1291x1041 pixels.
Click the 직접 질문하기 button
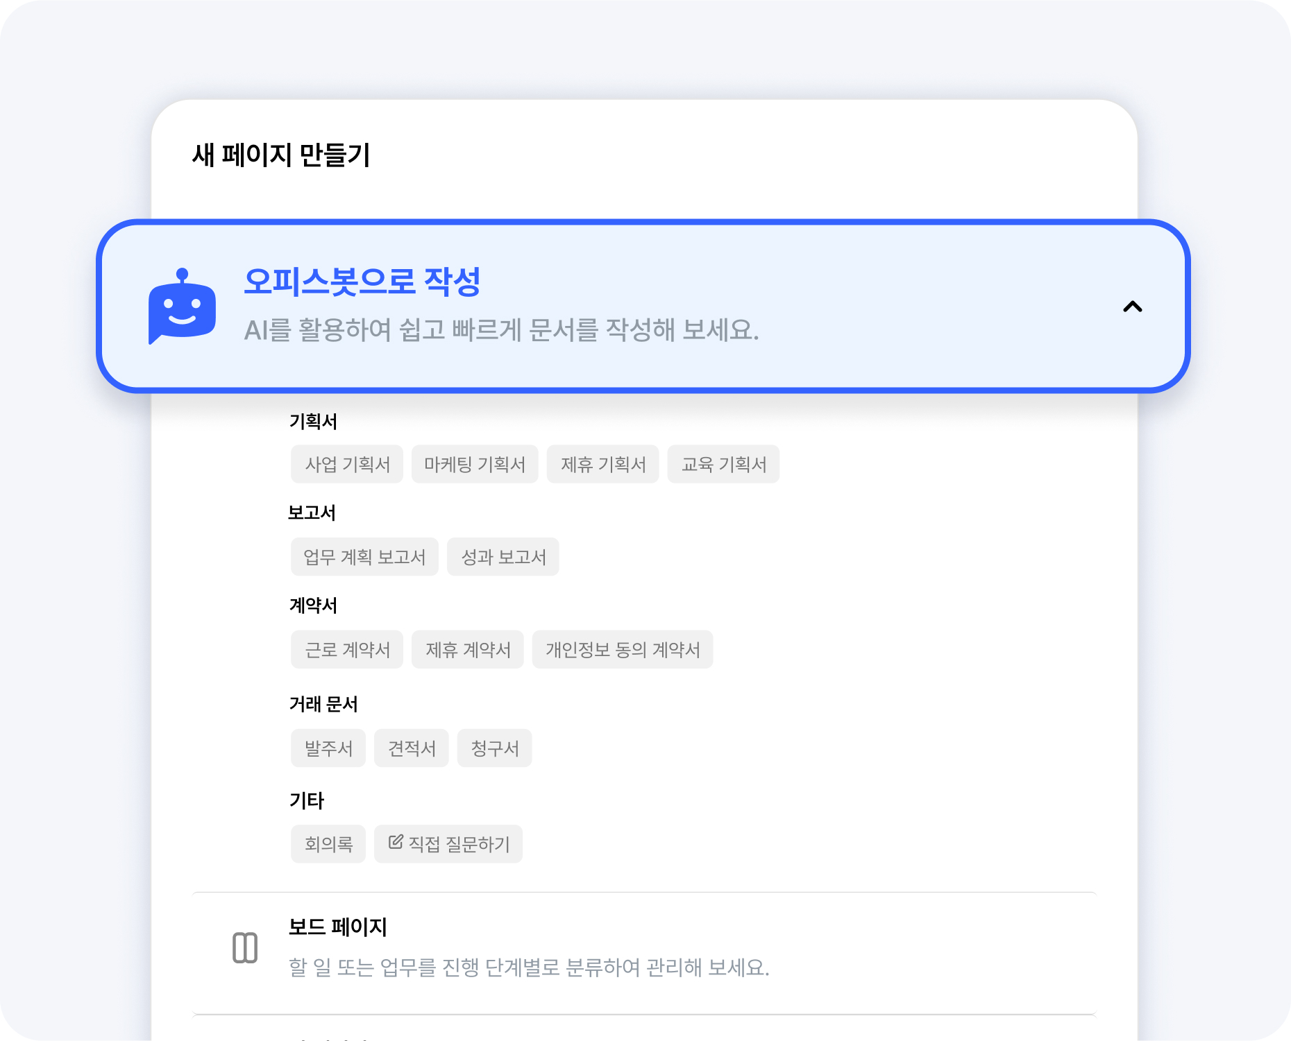[448, 844]
